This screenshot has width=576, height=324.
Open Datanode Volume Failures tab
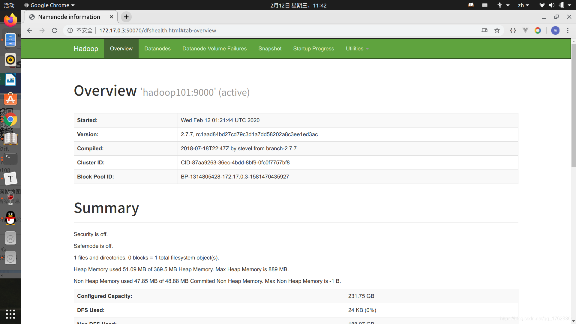point(214,49)
